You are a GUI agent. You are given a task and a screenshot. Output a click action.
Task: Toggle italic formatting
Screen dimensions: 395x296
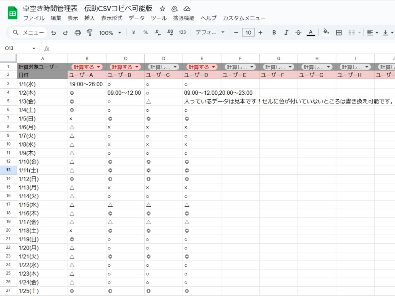(286, 33)
